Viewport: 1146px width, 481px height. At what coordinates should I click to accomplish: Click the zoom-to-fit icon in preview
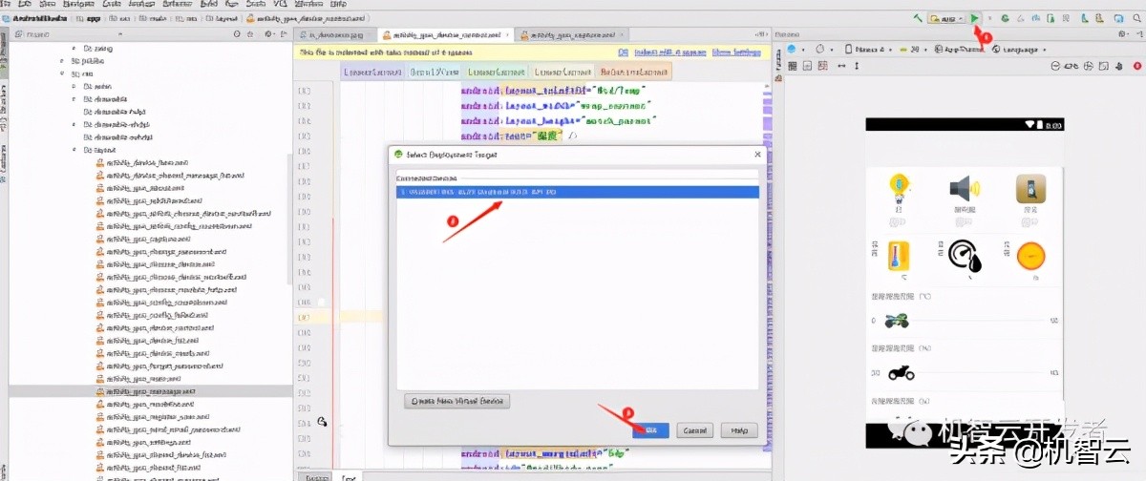[1104, 65]
